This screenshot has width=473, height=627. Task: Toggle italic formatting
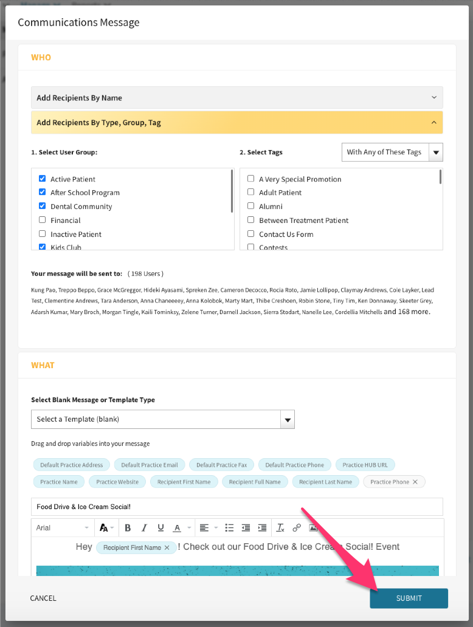click(x=144, y=528)
